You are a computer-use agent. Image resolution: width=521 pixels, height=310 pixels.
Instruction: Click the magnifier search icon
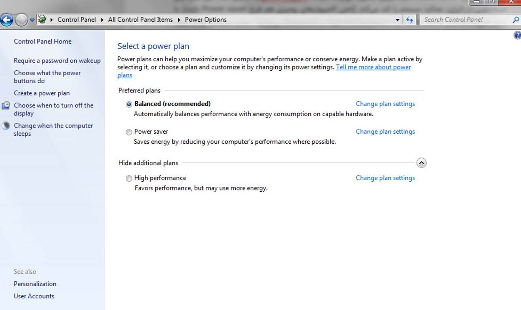(x=515, y=20)
